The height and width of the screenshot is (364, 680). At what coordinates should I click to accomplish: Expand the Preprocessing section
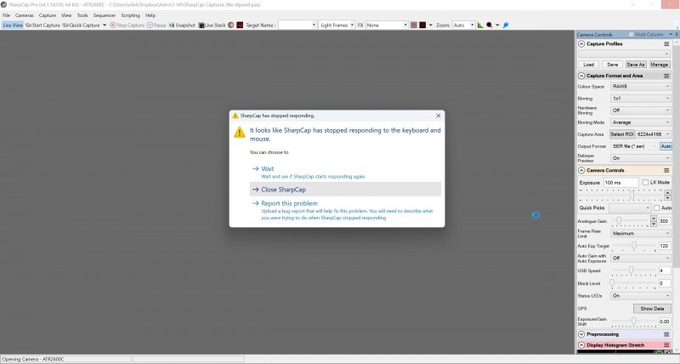coord(581,334)
